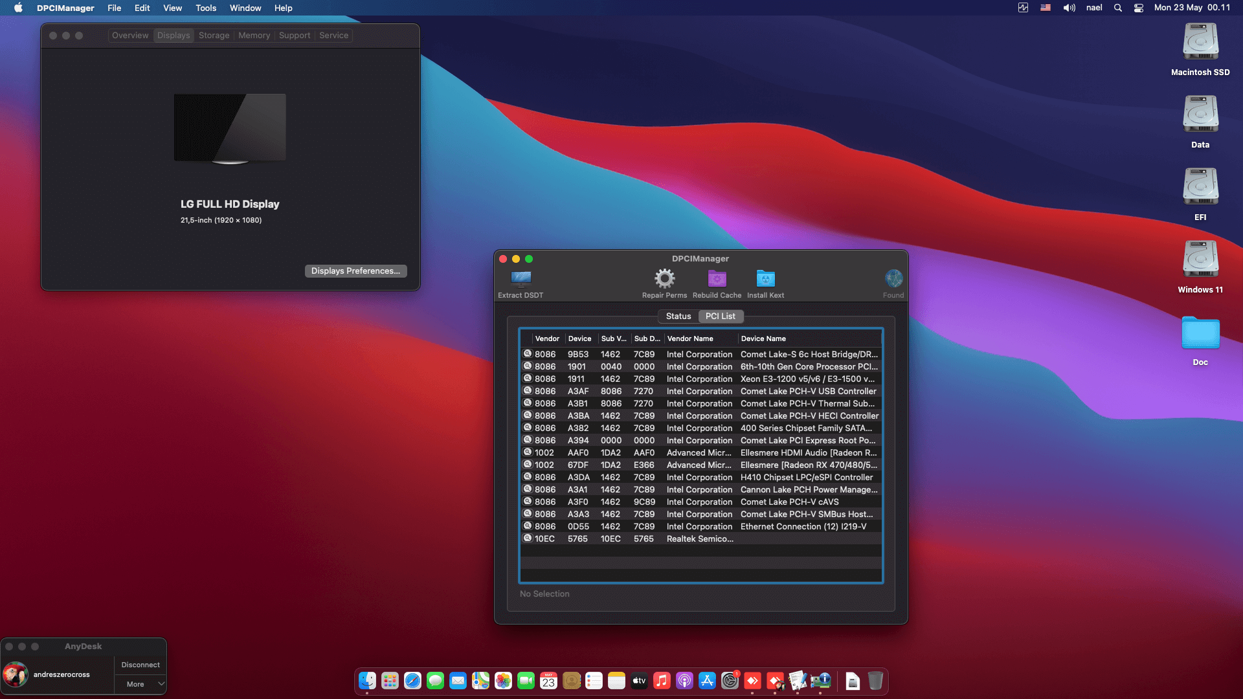Click the Displays Preferences button

click(355, 271)
